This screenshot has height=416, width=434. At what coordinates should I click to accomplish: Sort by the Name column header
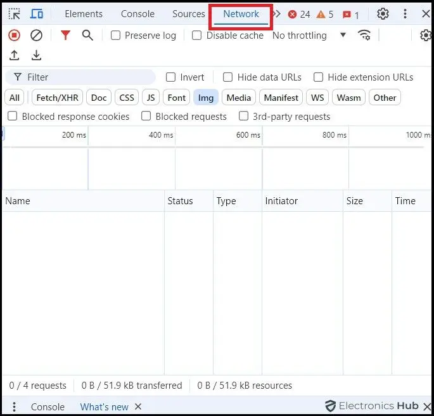[x=83, y=201]
